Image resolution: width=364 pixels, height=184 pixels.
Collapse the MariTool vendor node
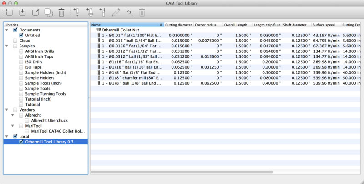(x=13, y=126)
